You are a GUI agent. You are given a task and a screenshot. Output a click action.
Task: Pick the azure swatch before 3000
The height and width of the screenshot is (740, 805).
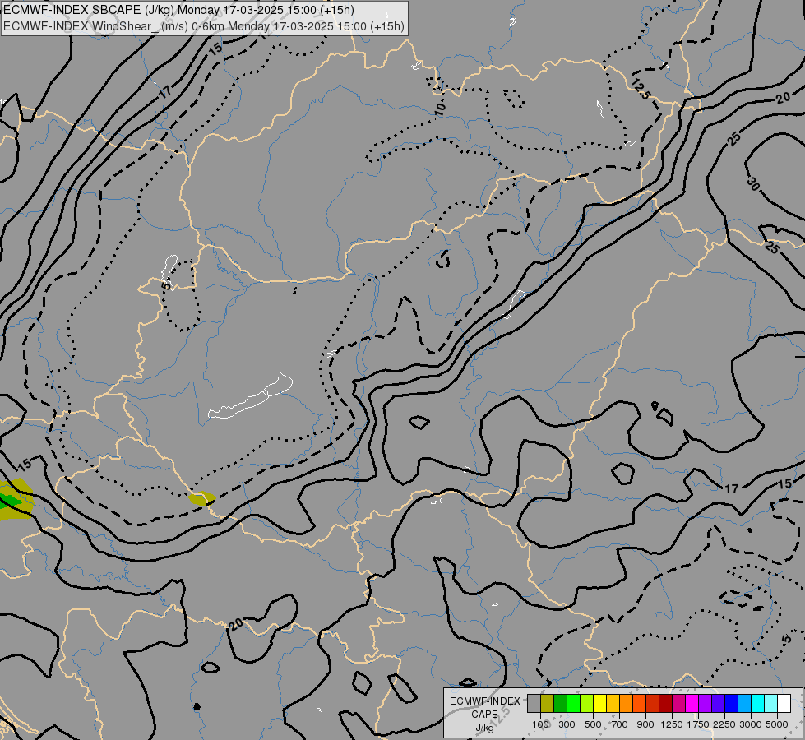[x=744, y=703]
